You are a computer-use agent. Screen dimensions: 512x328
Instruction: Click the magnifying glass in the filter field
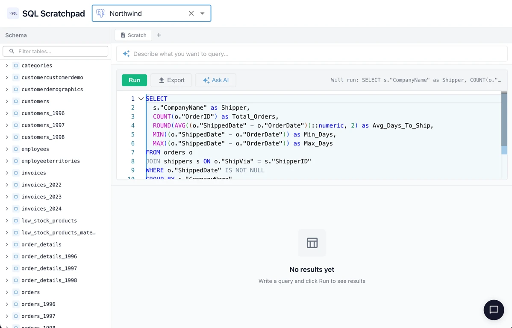12,51
